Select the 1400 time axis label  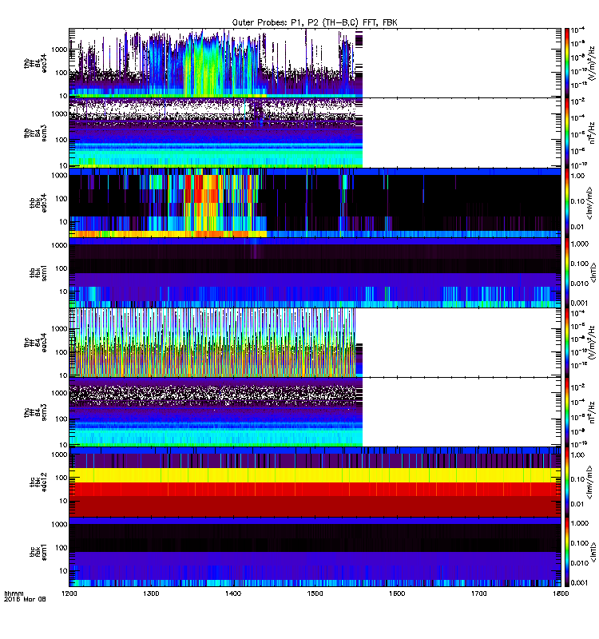233,593
